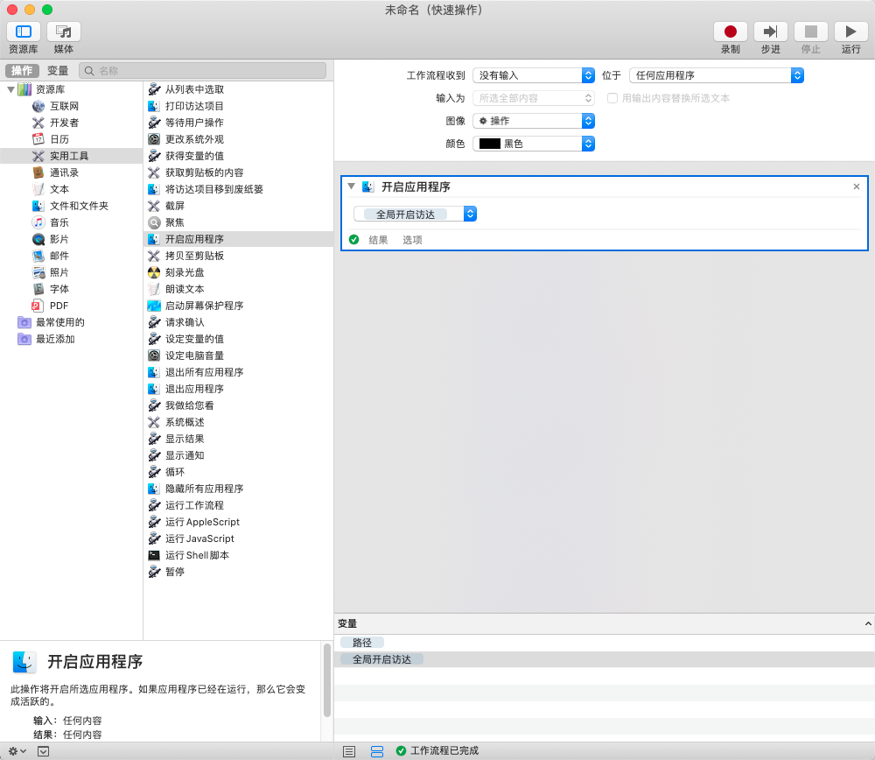Screen dimensions: 875x760
Task: Show the workflow log list icon
Action: tap(349, 751)
